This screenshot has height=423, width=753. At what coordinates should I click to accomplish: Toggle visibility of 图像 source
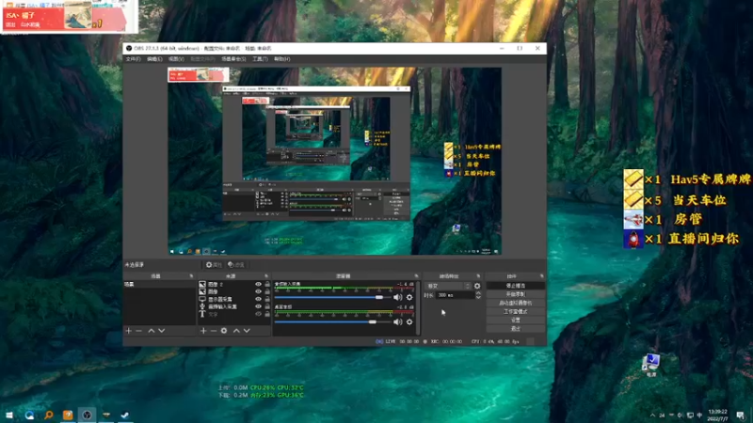click(x=258, y=291)
